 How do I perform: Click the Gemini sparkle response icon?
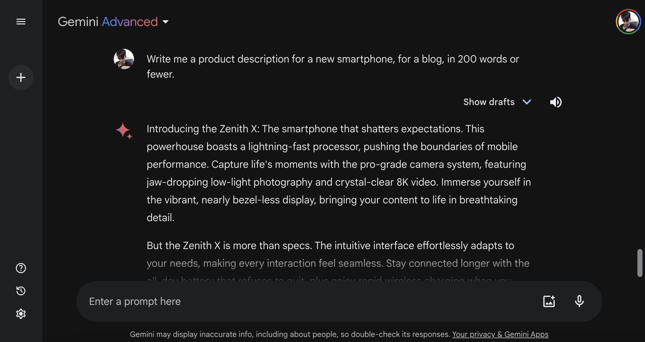124,131
